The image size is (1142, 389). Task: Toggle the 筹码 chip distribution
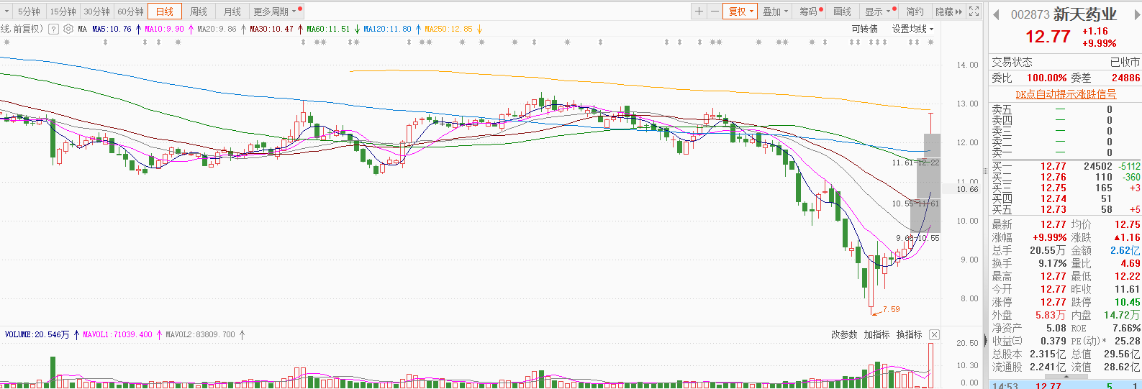pos(810,12)
